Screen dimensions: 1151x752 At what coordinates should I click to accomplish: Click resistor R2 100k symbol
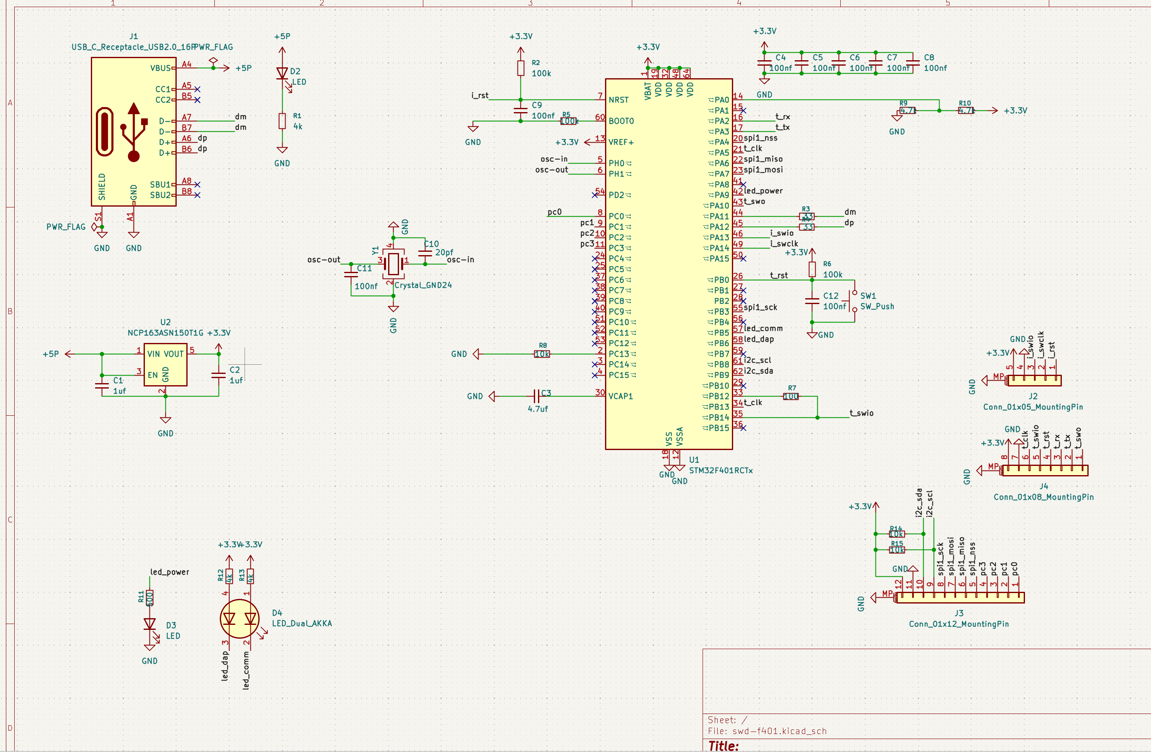click(520, 68)
